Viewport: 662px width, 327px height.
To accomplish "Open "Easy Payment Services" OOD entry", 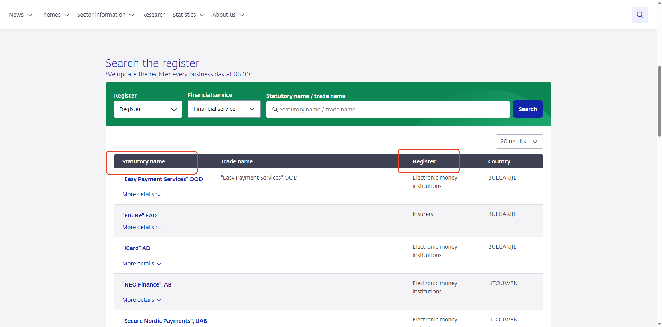I will (x=162, y=179).
